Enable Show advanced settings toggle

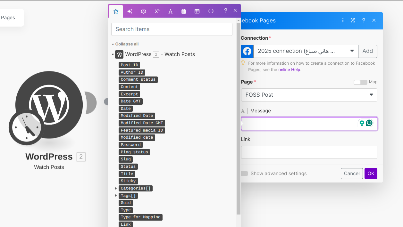[x=245, y=174]
